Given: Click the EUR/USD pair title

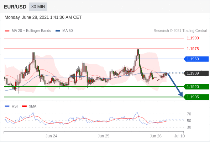Looking at the screenshot, I should point(15,7).
